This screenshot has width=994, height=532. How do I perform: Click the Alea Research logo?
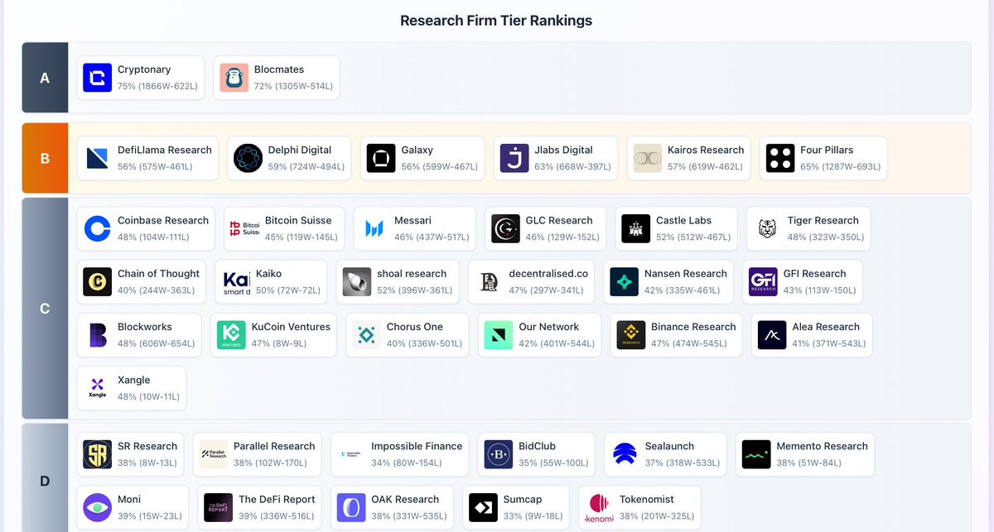click(x=772, y=335)
